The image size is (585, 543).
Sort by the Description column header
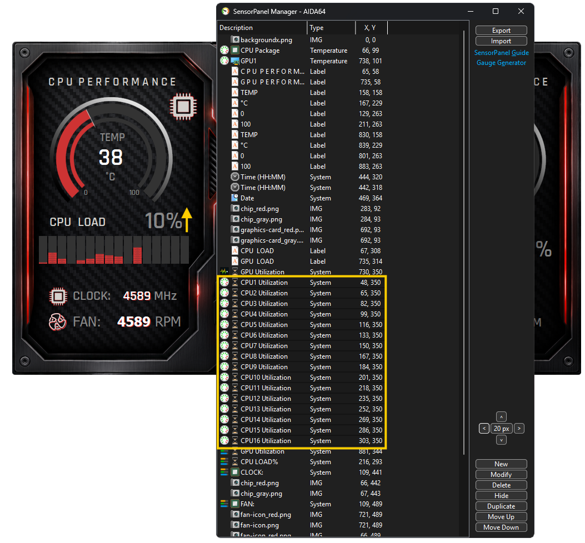[x=262, y=28]
